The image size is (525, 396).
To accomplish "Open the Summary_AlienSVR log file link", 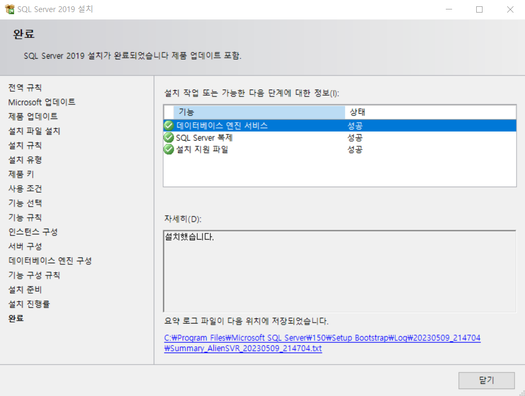I will click(x=322, y=343).
